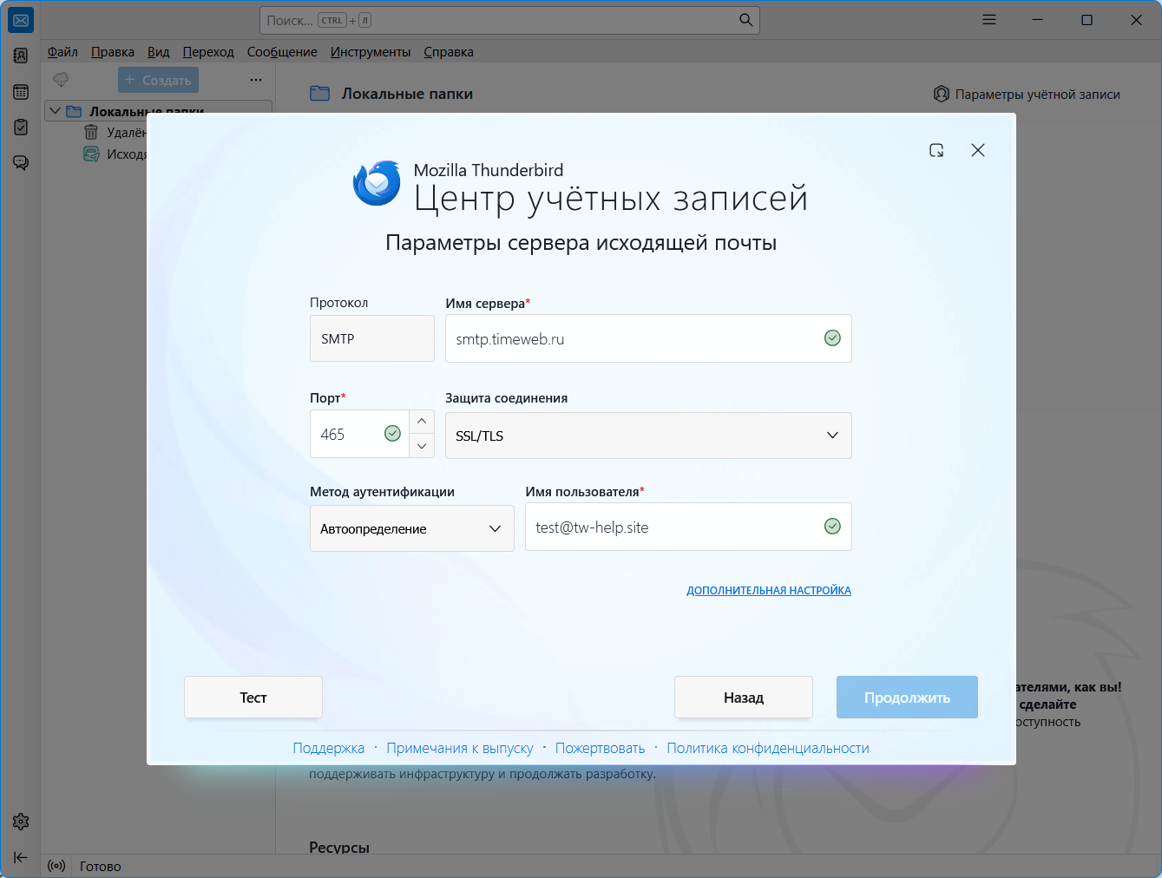This screenshot has width=1162, height=878.
Task: Open the Справка menu
Action: (x=449, y=52)
